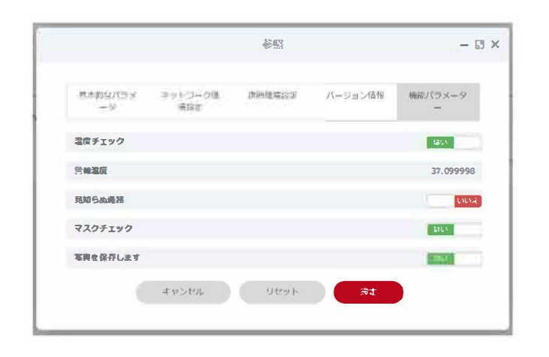Turn off the 温度チェック switch
This screenshot has width=549, height=357.
454,142
